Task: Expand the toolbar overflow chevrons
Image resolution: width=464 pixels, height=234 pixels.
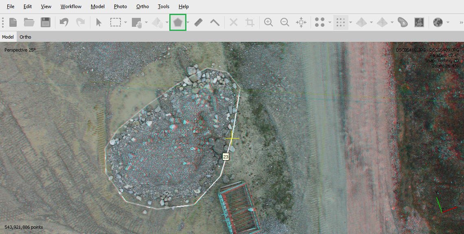Action: tap(461, 22)
